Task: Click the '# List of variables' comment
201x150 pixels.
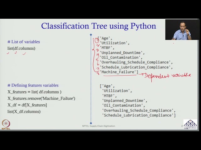Action: click(x=24, y=42)
